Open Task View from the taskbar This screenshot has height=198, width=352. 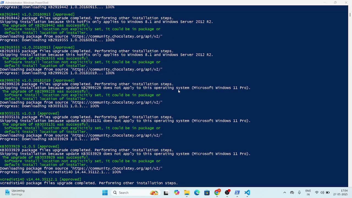pyautogui.click(x=166, y=193)
